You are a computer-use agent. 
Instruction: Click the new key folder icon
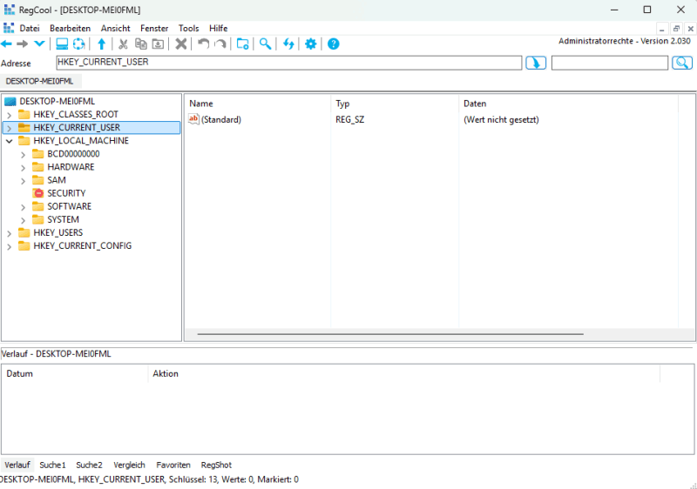[x=243, y=44]
